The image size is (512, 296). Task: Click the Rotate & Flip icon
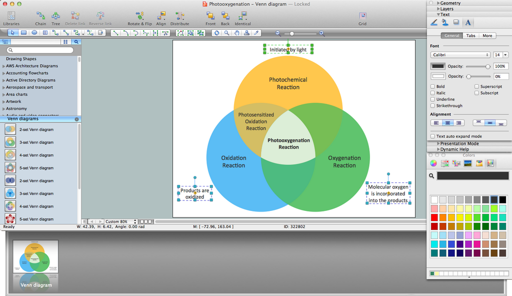click(x=139, y=16)
